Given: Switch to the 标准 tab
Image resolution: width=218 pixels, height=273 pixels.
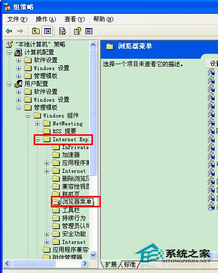Looking at the screenshot, I should pos(130,265).
